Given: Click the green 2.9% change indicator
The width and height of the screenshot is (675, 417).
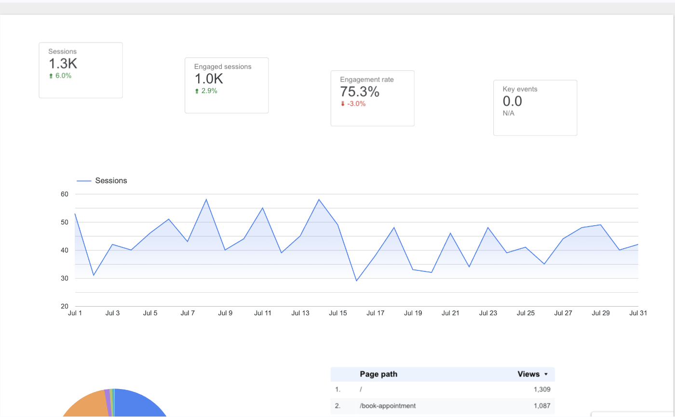Looking at the screenshot, I should coord(206,91).
